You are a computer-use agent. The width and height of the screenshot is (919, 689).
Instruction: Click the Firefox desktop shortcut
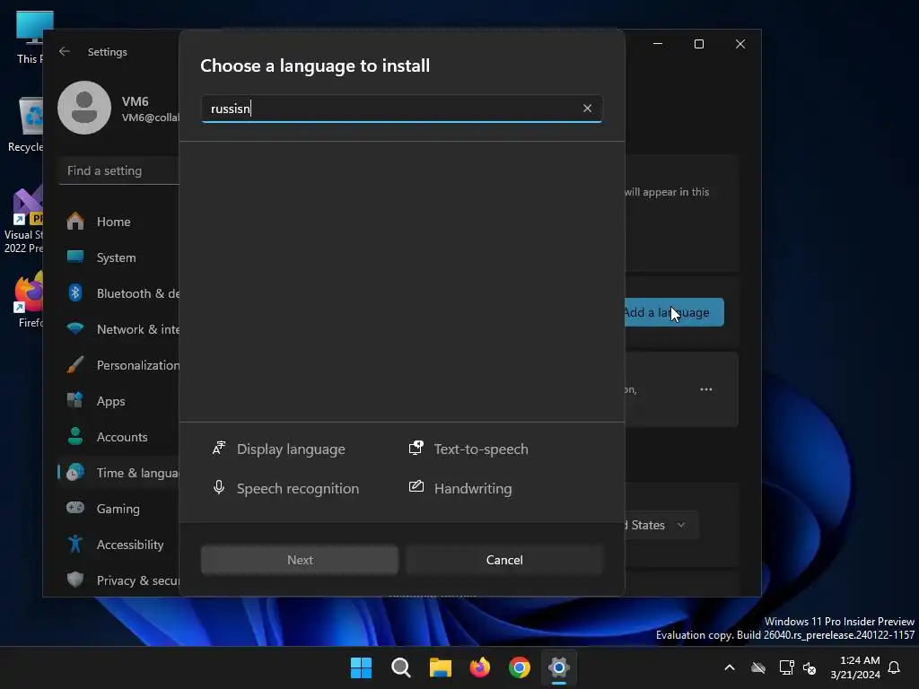30,300
